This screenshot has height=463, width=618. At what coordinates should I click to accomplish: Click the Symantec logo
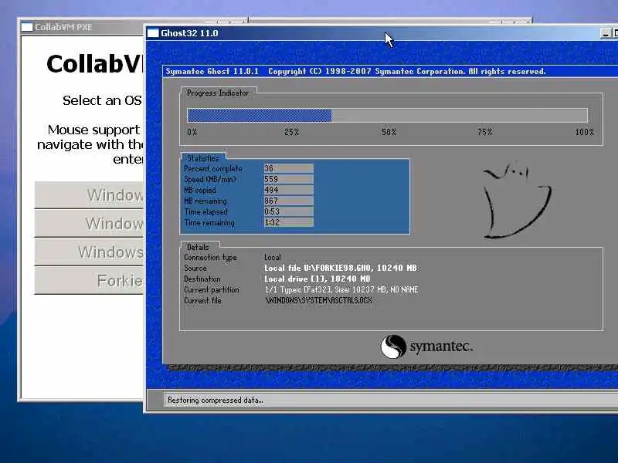[427, 346]
